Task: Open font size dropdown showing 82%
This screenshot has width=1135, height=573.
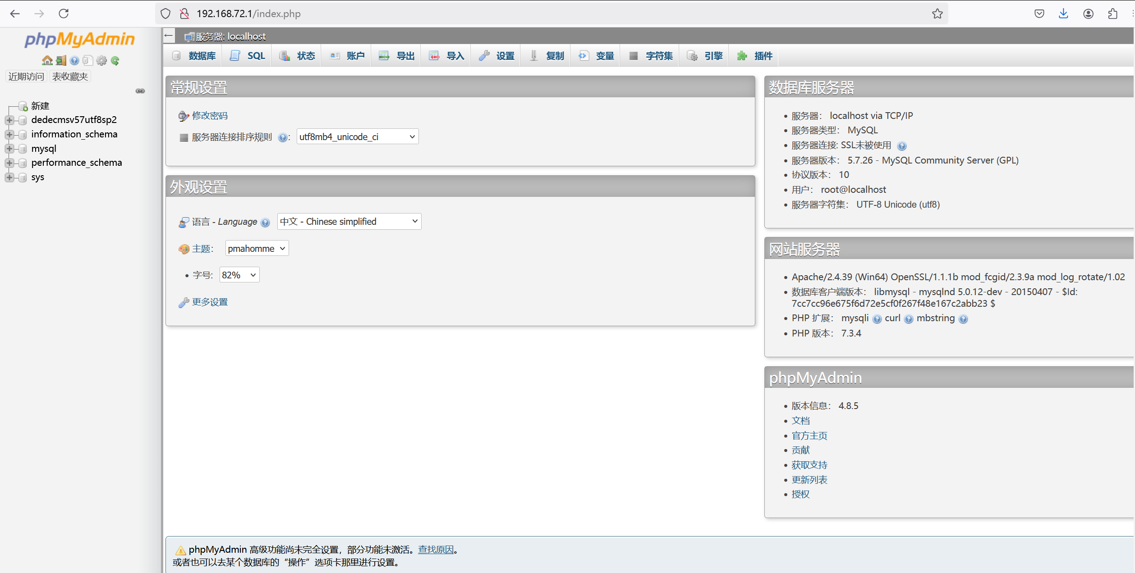Action: (239, 275)
